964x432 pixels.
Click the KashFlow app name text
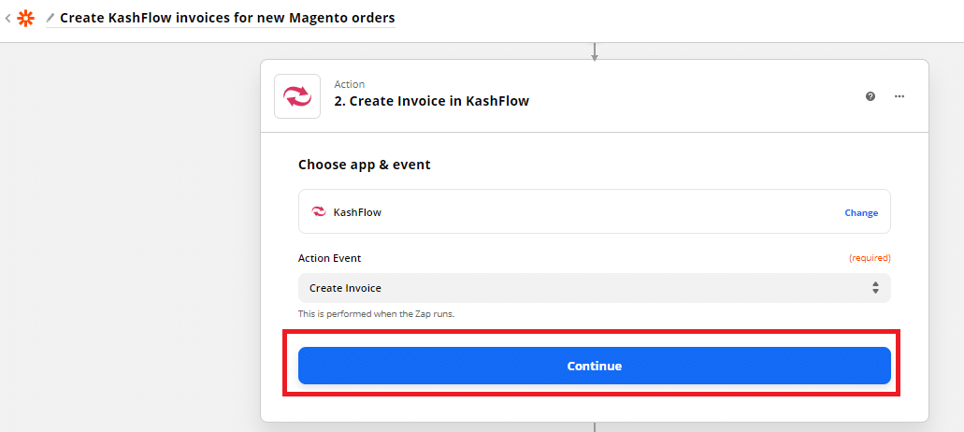357,212
